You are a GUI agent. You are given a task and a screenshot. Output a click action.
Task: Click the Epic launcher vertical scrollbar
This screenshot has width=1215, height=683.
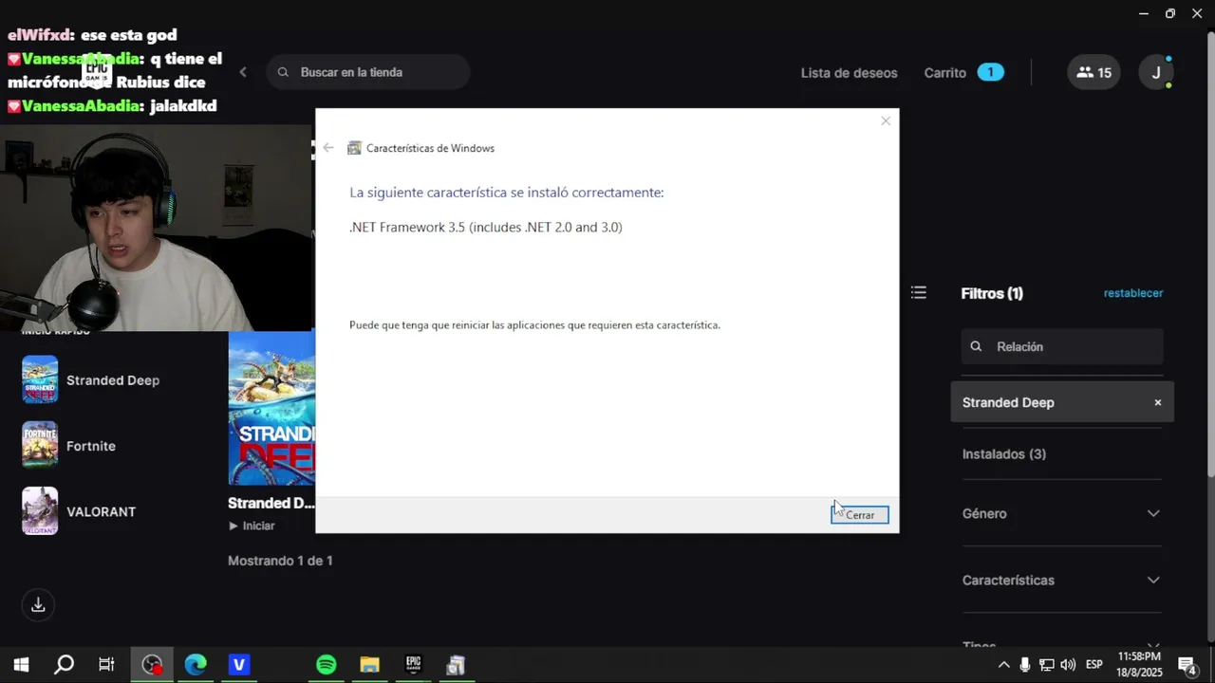[1210, 253]
